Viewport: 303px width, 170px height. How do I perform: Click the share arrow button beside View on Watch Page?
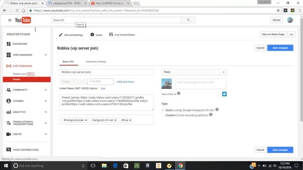pyautogui.click(x=292, y=34)
